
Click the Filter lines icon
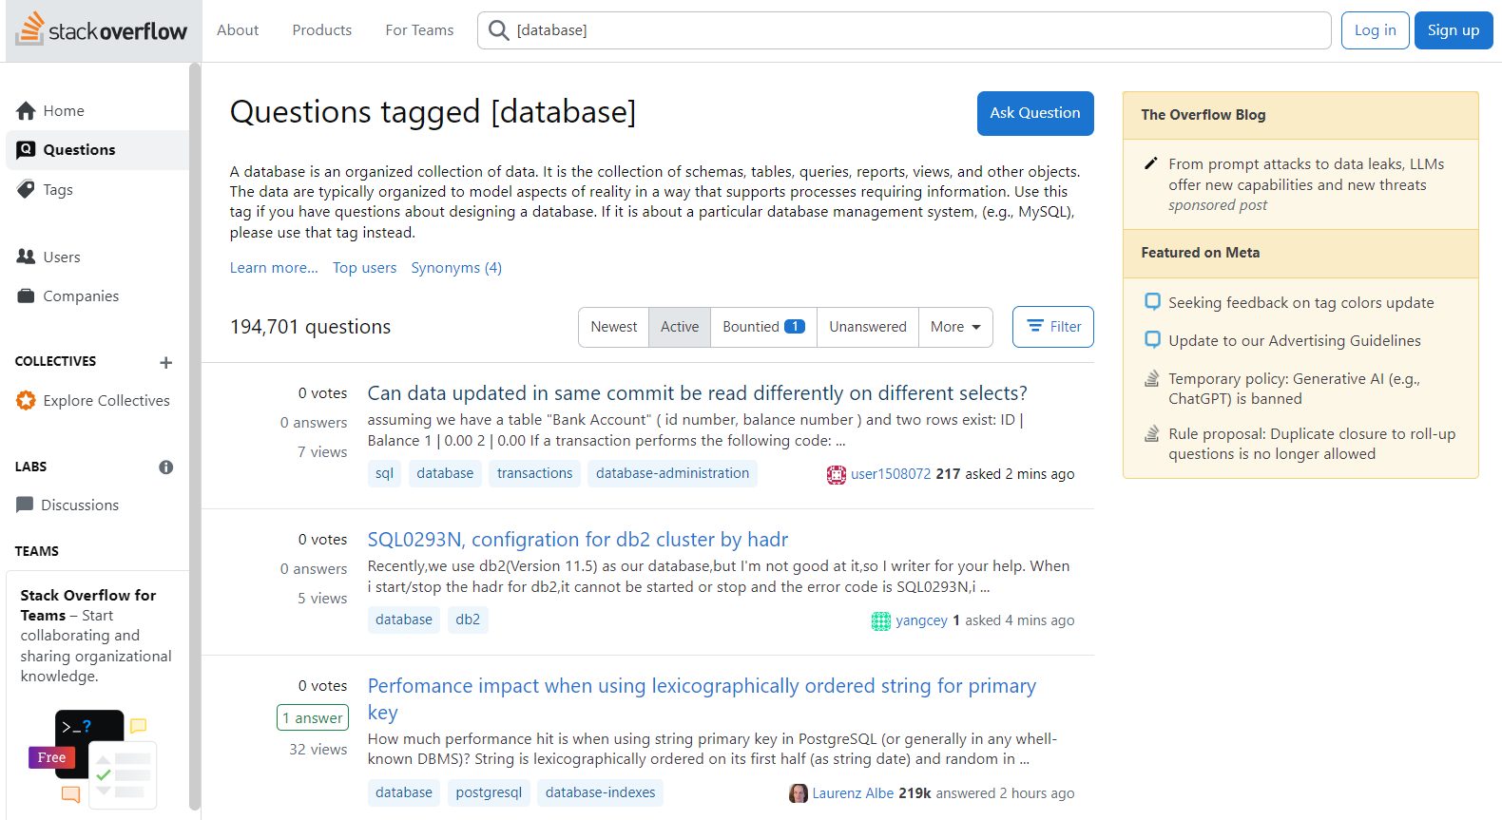[x=1035, y=326]
